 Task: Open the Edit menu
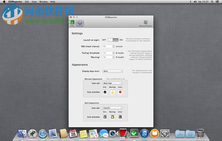[x=27, y=2]
